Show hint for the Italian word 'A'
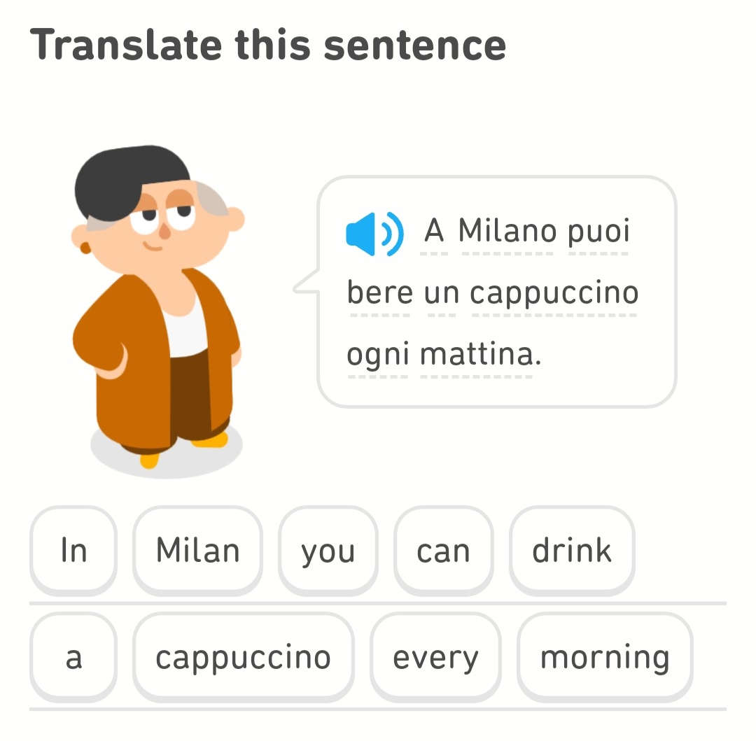 434,232
